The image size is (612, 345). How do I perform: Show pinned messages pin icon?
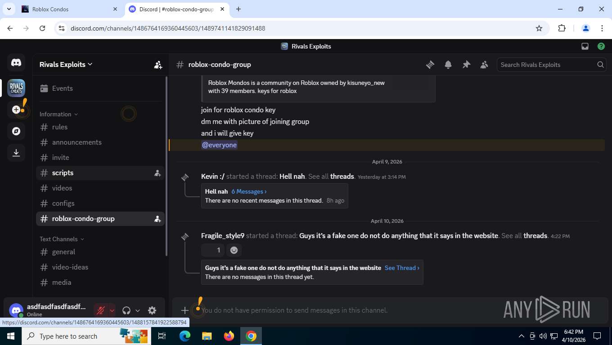466,65
